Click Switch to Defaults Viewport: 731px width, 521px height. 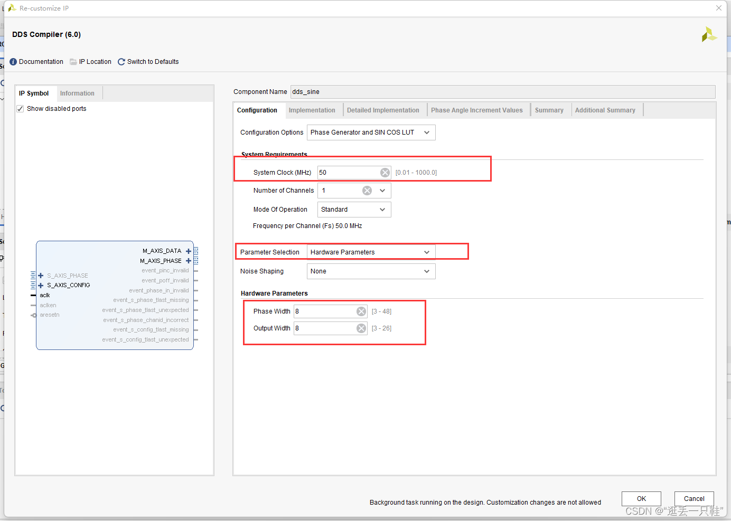[153, 62]
